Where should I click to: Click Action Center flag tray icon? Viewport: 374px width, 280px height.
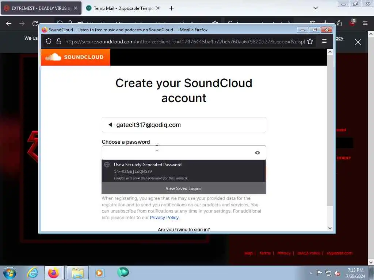pyautogui.click(x=319, y=273)
